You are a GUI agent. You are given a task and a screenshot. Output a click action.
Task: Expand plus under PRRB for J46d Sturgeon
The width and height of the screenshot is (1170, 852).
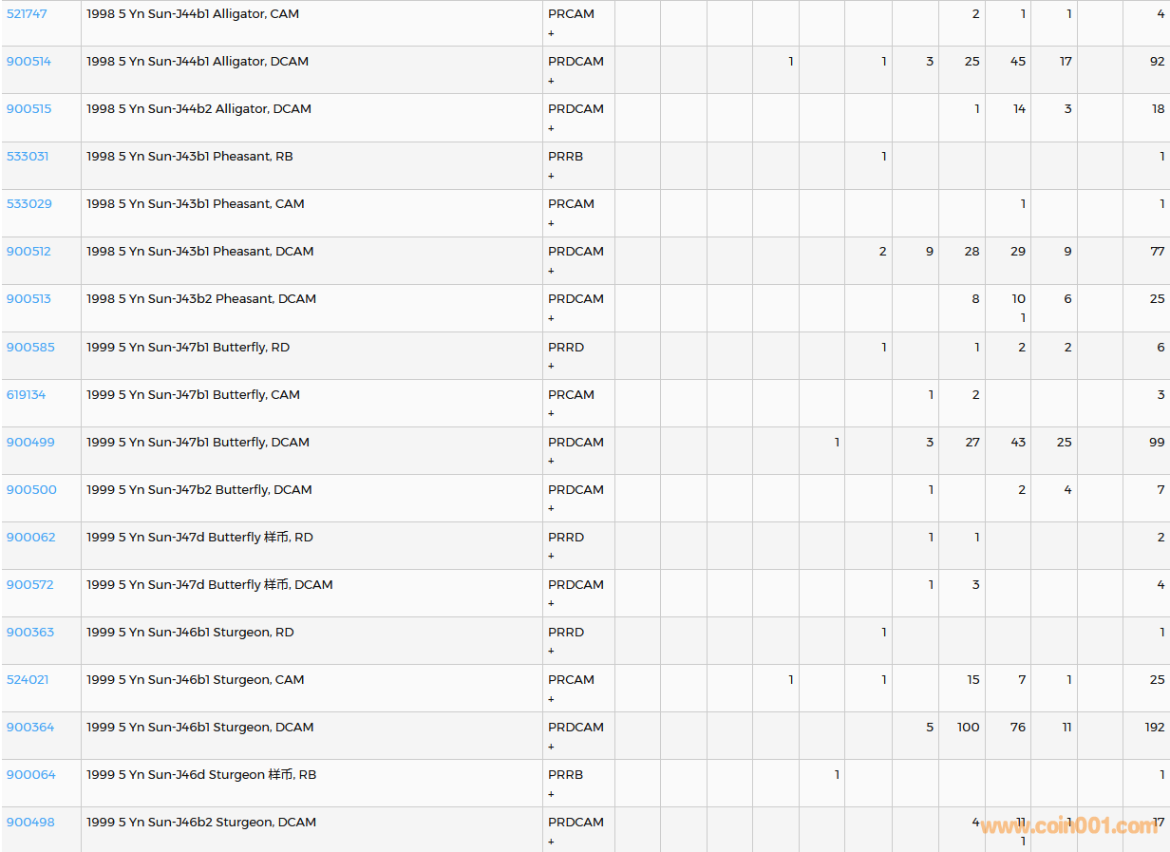pyautogui.click(x=551, y=794)
